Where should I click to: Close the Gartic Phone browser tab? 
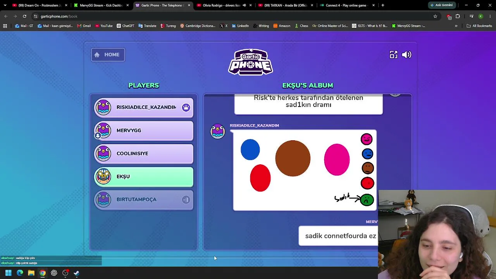[189, 5]
